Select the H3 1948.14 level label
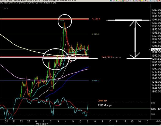Image resolution: width=161 pixels, height=126 pixels. (x=96, y=81)
